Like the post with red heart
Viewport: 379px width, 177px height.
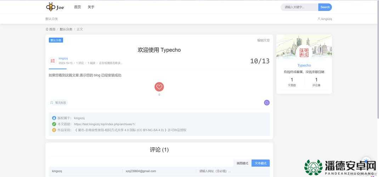coord(159,87)
